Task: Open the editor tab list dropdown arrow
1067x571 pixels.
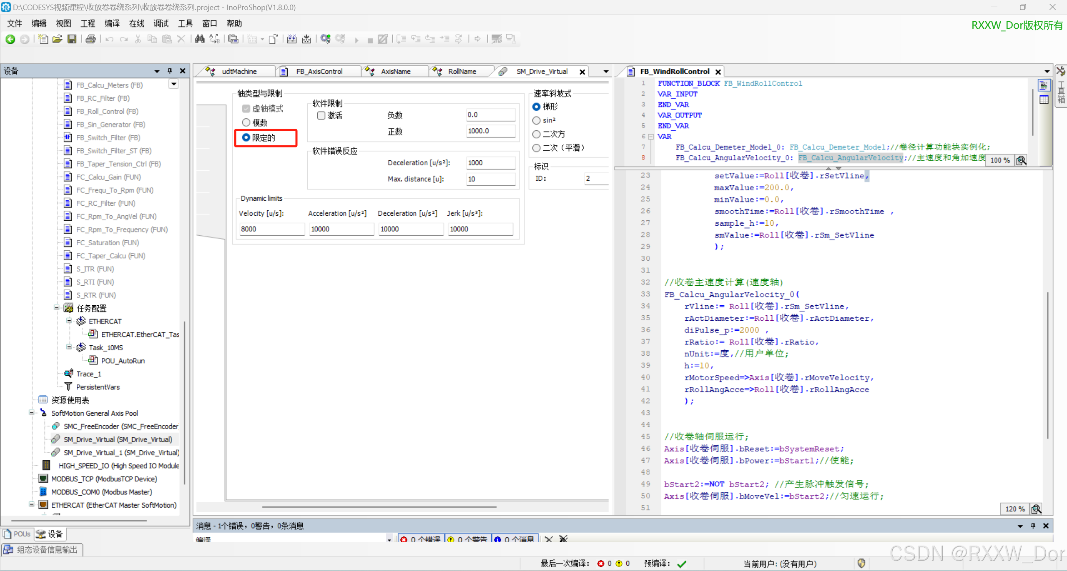Action: (x=606, y=72)
